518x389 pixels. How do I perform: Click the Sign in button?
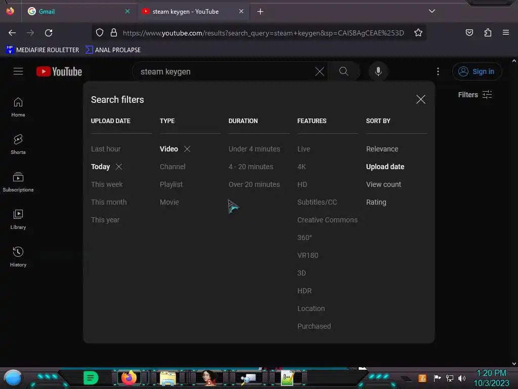coord(477,71)
